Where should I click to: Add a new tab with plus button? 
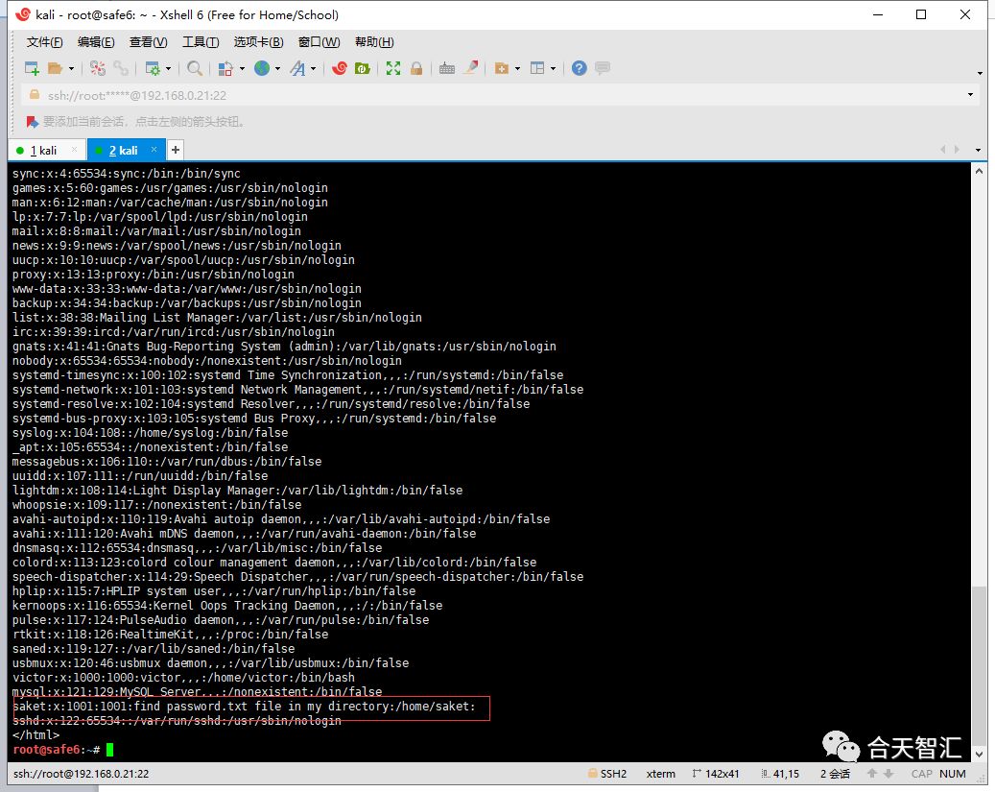[176, 150]
